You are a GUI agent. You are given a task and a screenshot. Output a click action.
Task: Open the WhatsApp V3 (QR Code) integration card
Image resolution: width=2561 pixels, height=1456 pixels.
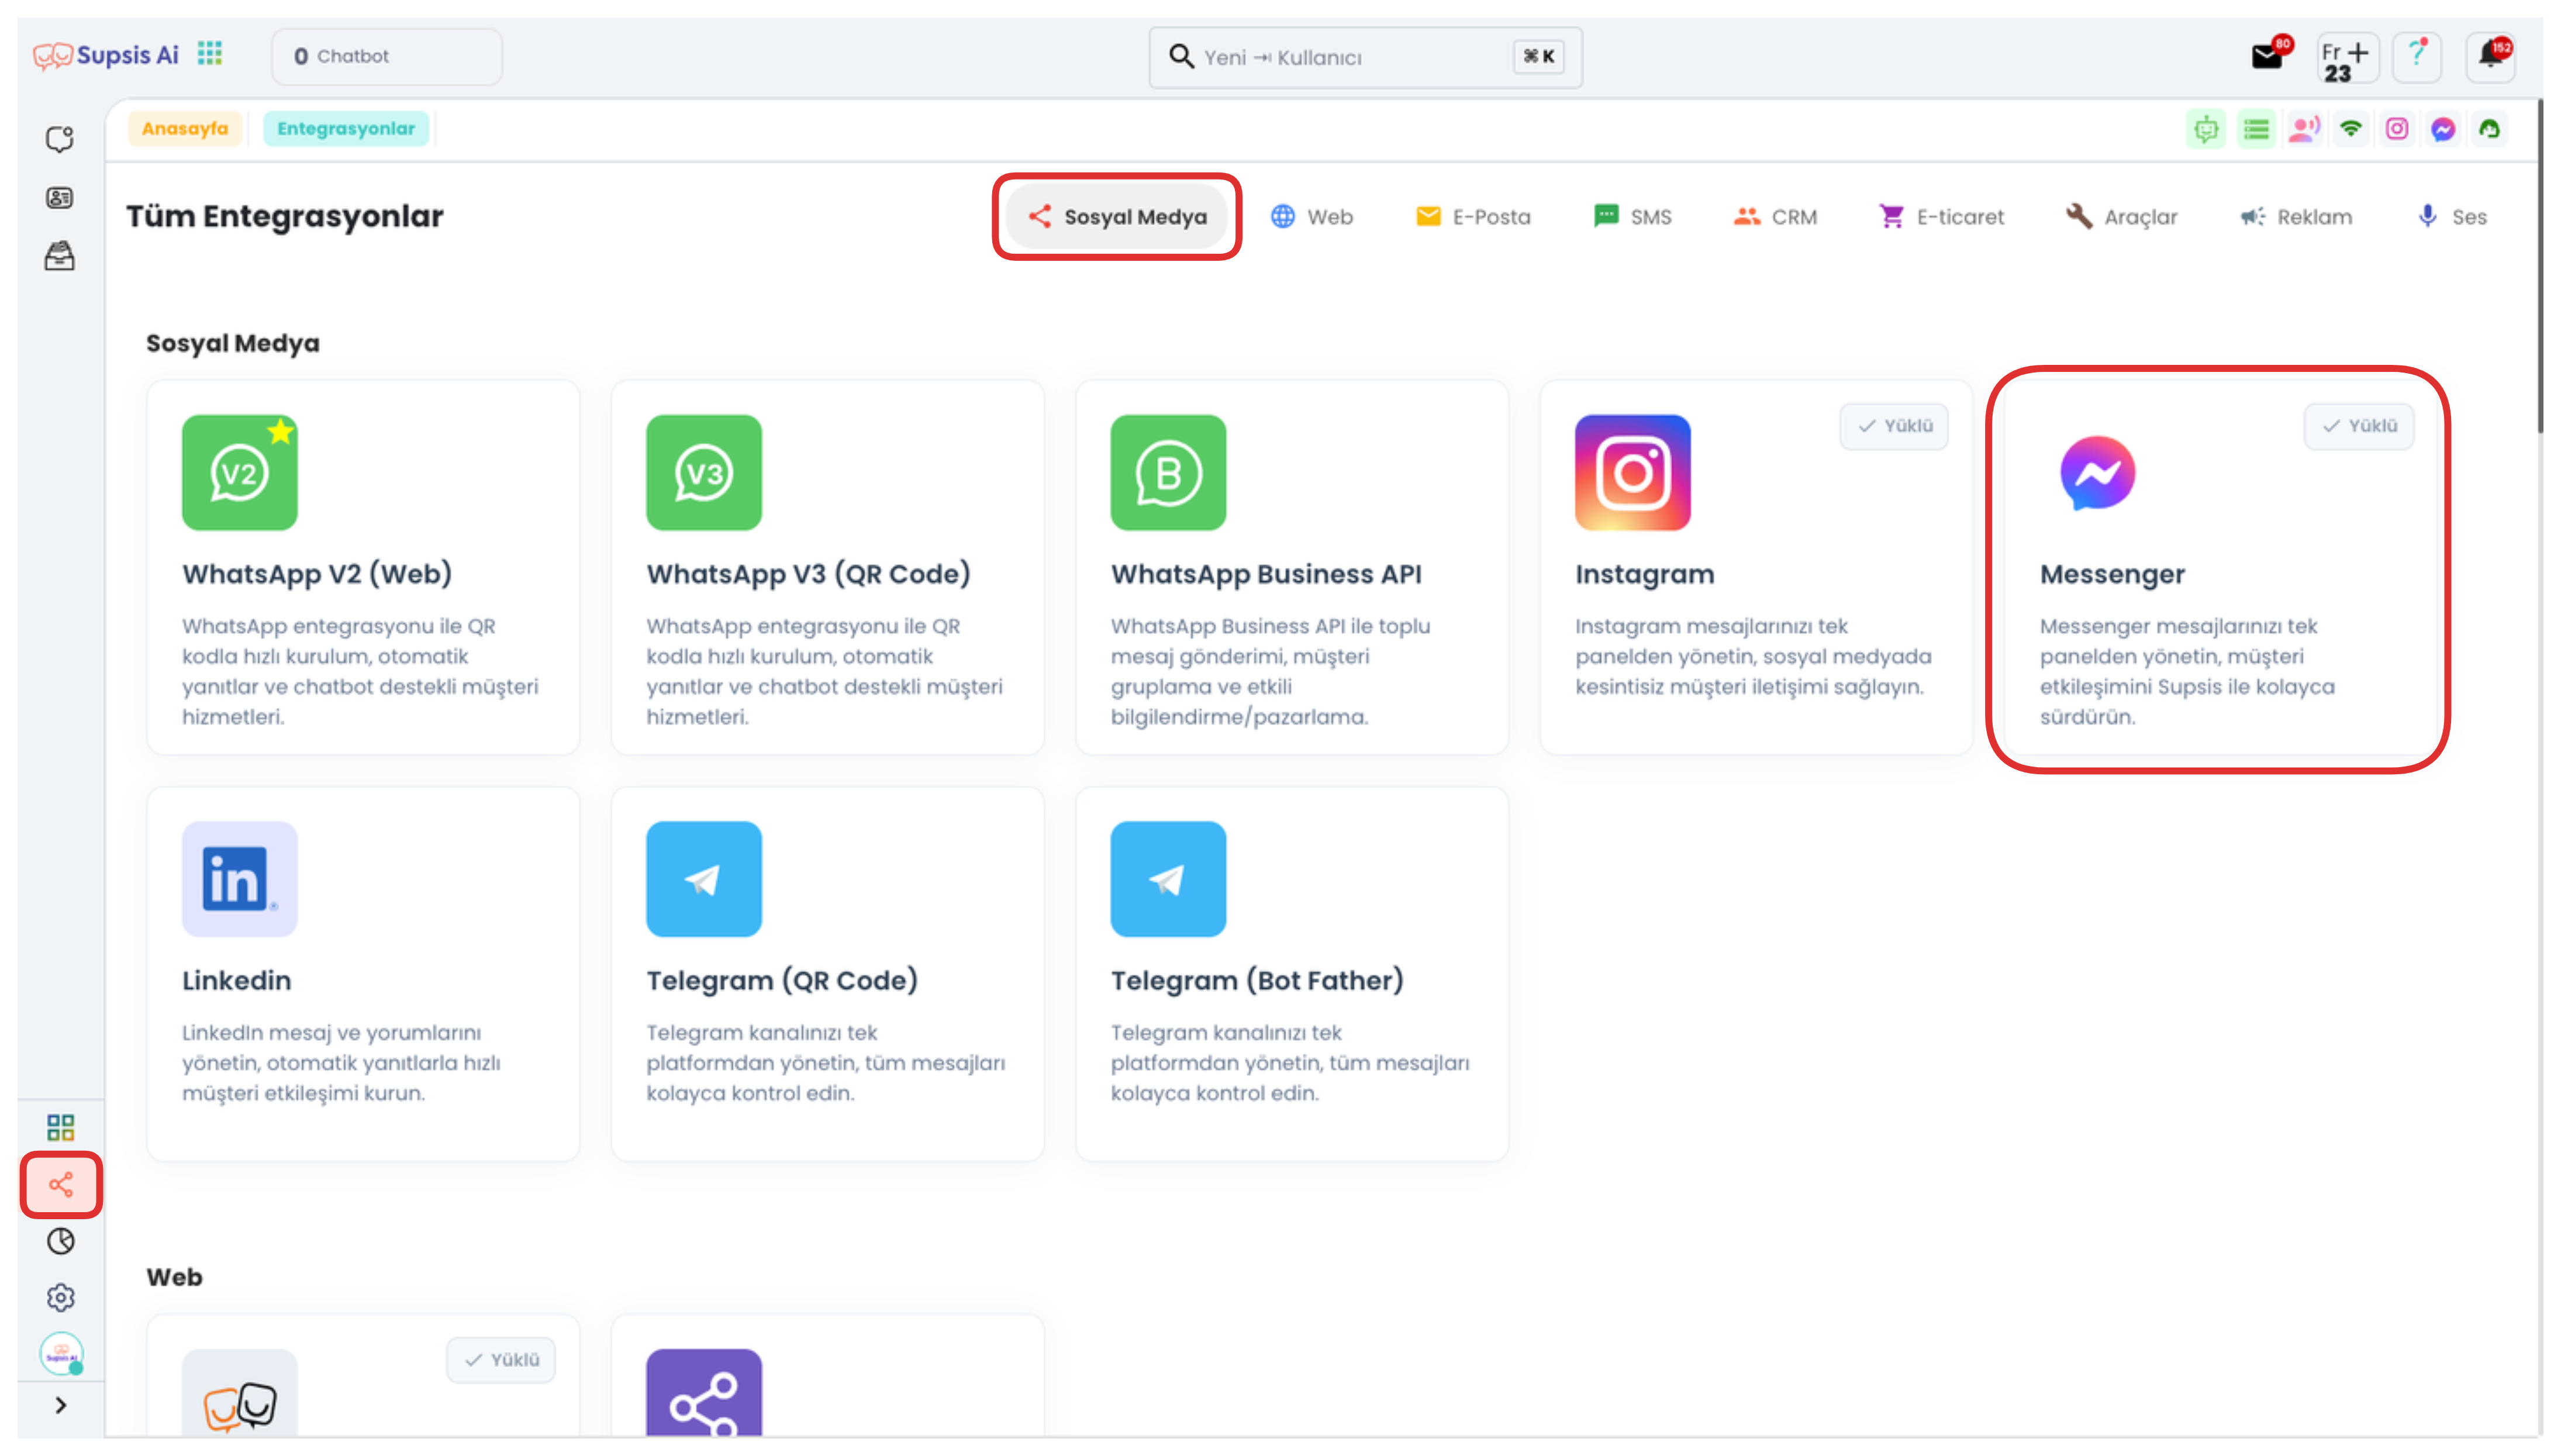pos(828,567)
